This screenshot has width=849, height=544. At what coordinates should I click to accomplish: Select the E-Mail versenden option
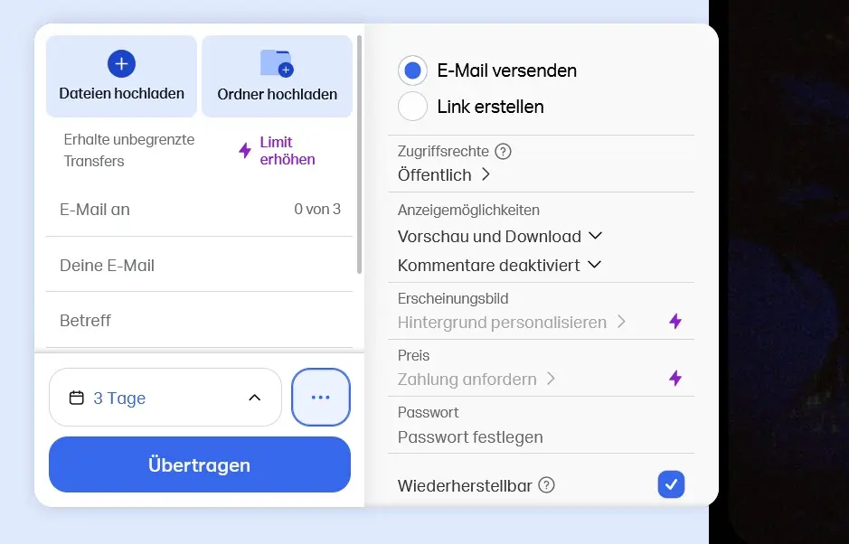(x=412, y=70)
